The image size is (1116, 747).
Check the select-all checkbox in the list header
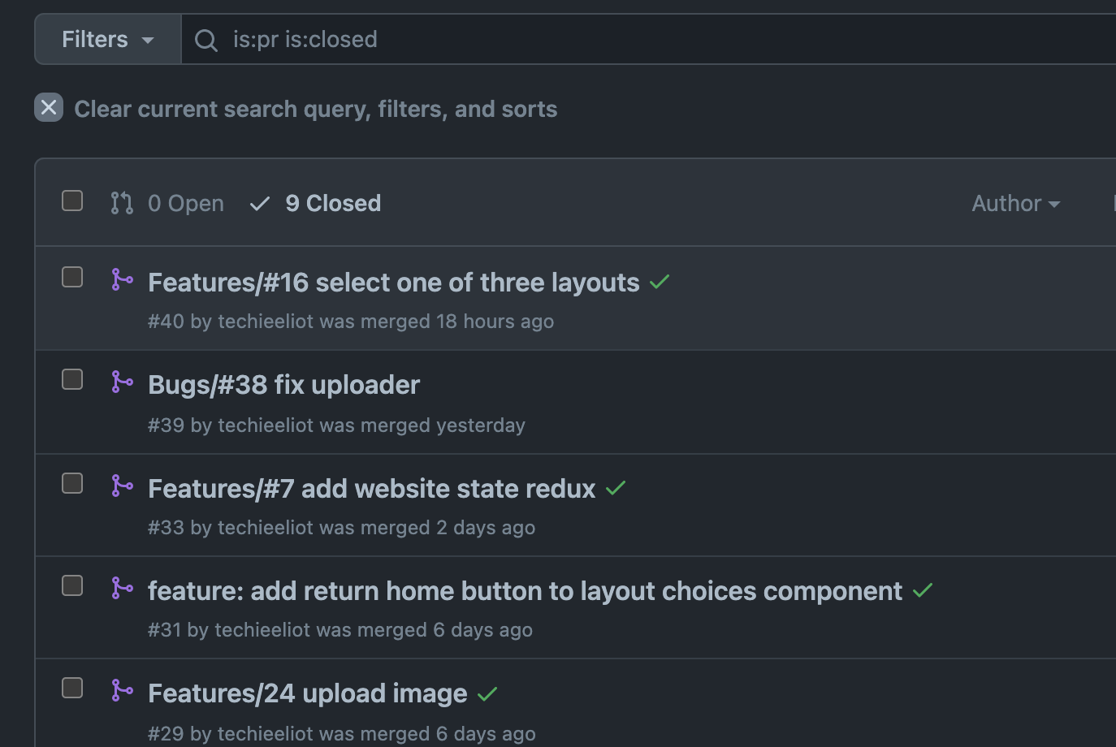coord(71,201)
